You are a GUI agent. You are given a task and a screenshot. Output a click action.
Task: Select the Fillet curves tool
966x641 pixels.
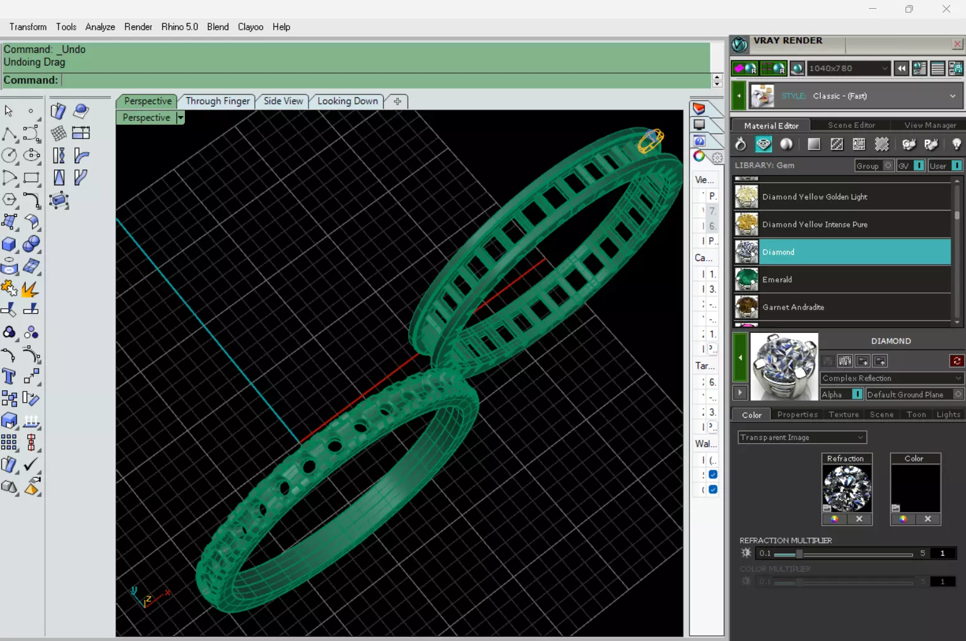click(32, 200)
